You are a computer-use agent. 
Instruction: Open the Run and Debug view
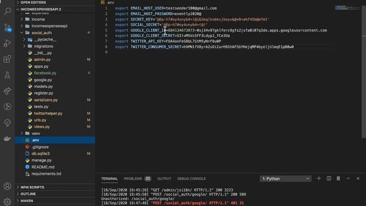7,43
